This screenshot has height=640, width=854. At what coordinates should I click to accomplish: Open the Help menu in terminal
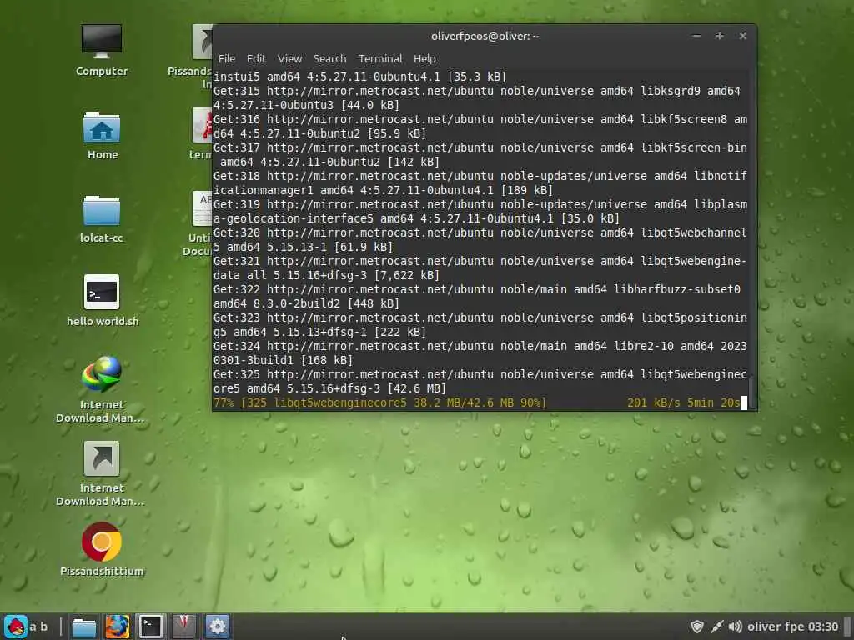click(424, 59)
